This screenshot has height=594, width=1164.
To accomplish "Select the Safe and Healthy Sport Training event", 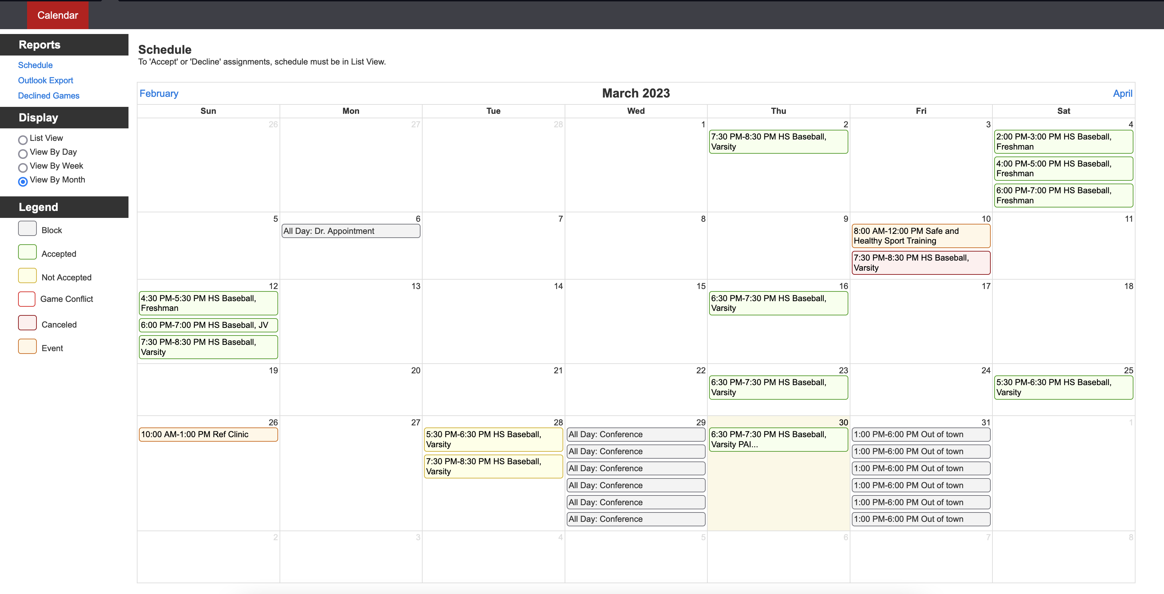I will point(921,236).
